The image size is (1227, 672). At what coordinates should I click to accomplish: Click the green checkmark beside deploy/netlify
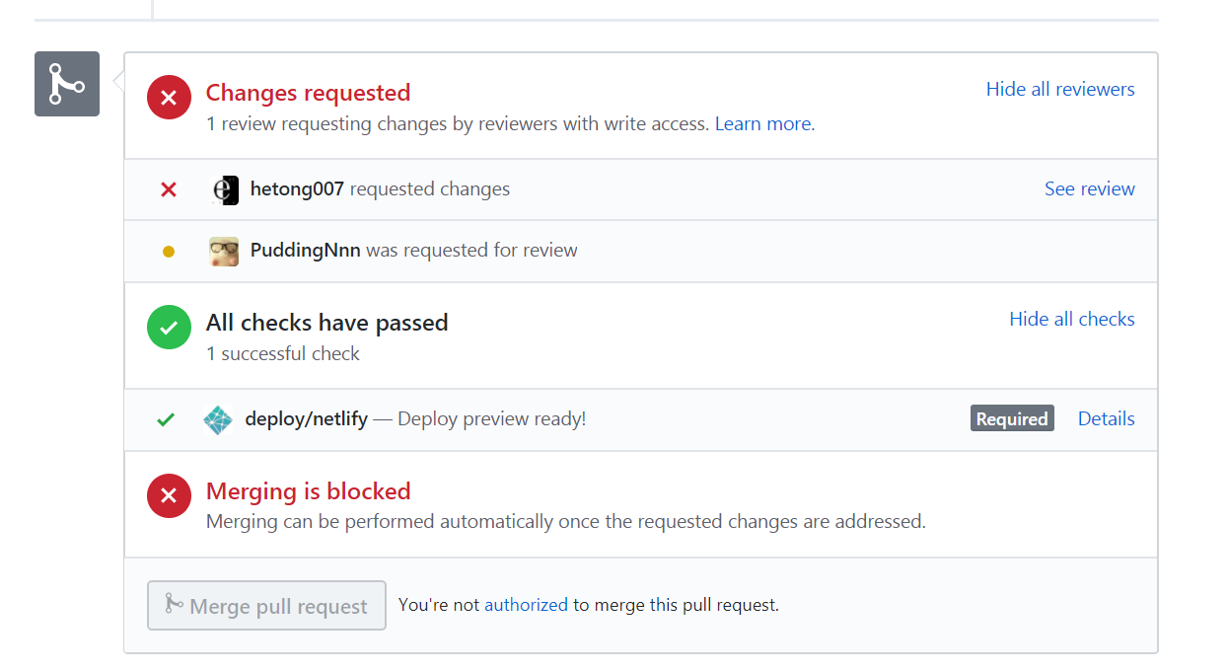tap(166, 419)
